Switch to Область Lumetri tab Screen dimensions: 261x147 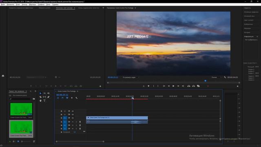tap(44, 8)
